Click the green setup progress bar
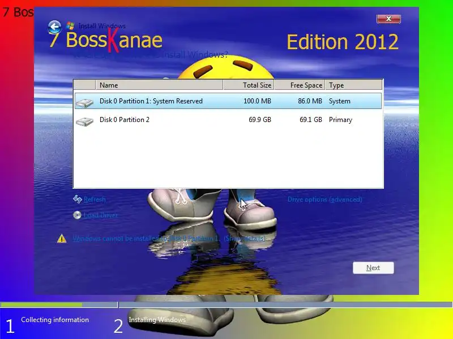Screen dimensions: 453x339 41,305
